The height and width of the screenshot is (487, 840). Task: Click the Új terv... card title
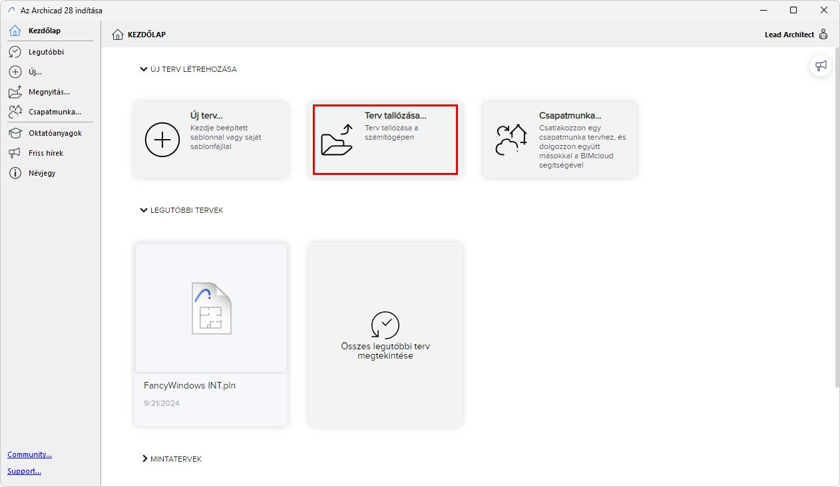[x=206, y=116]
